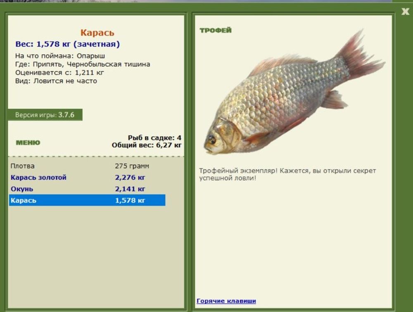Click the Версия игры: 3.7.6 banner

[45, 115]
